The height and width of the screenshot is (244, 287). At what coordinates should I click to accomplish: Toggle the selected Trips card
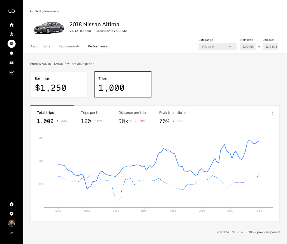tap(123, 84)
